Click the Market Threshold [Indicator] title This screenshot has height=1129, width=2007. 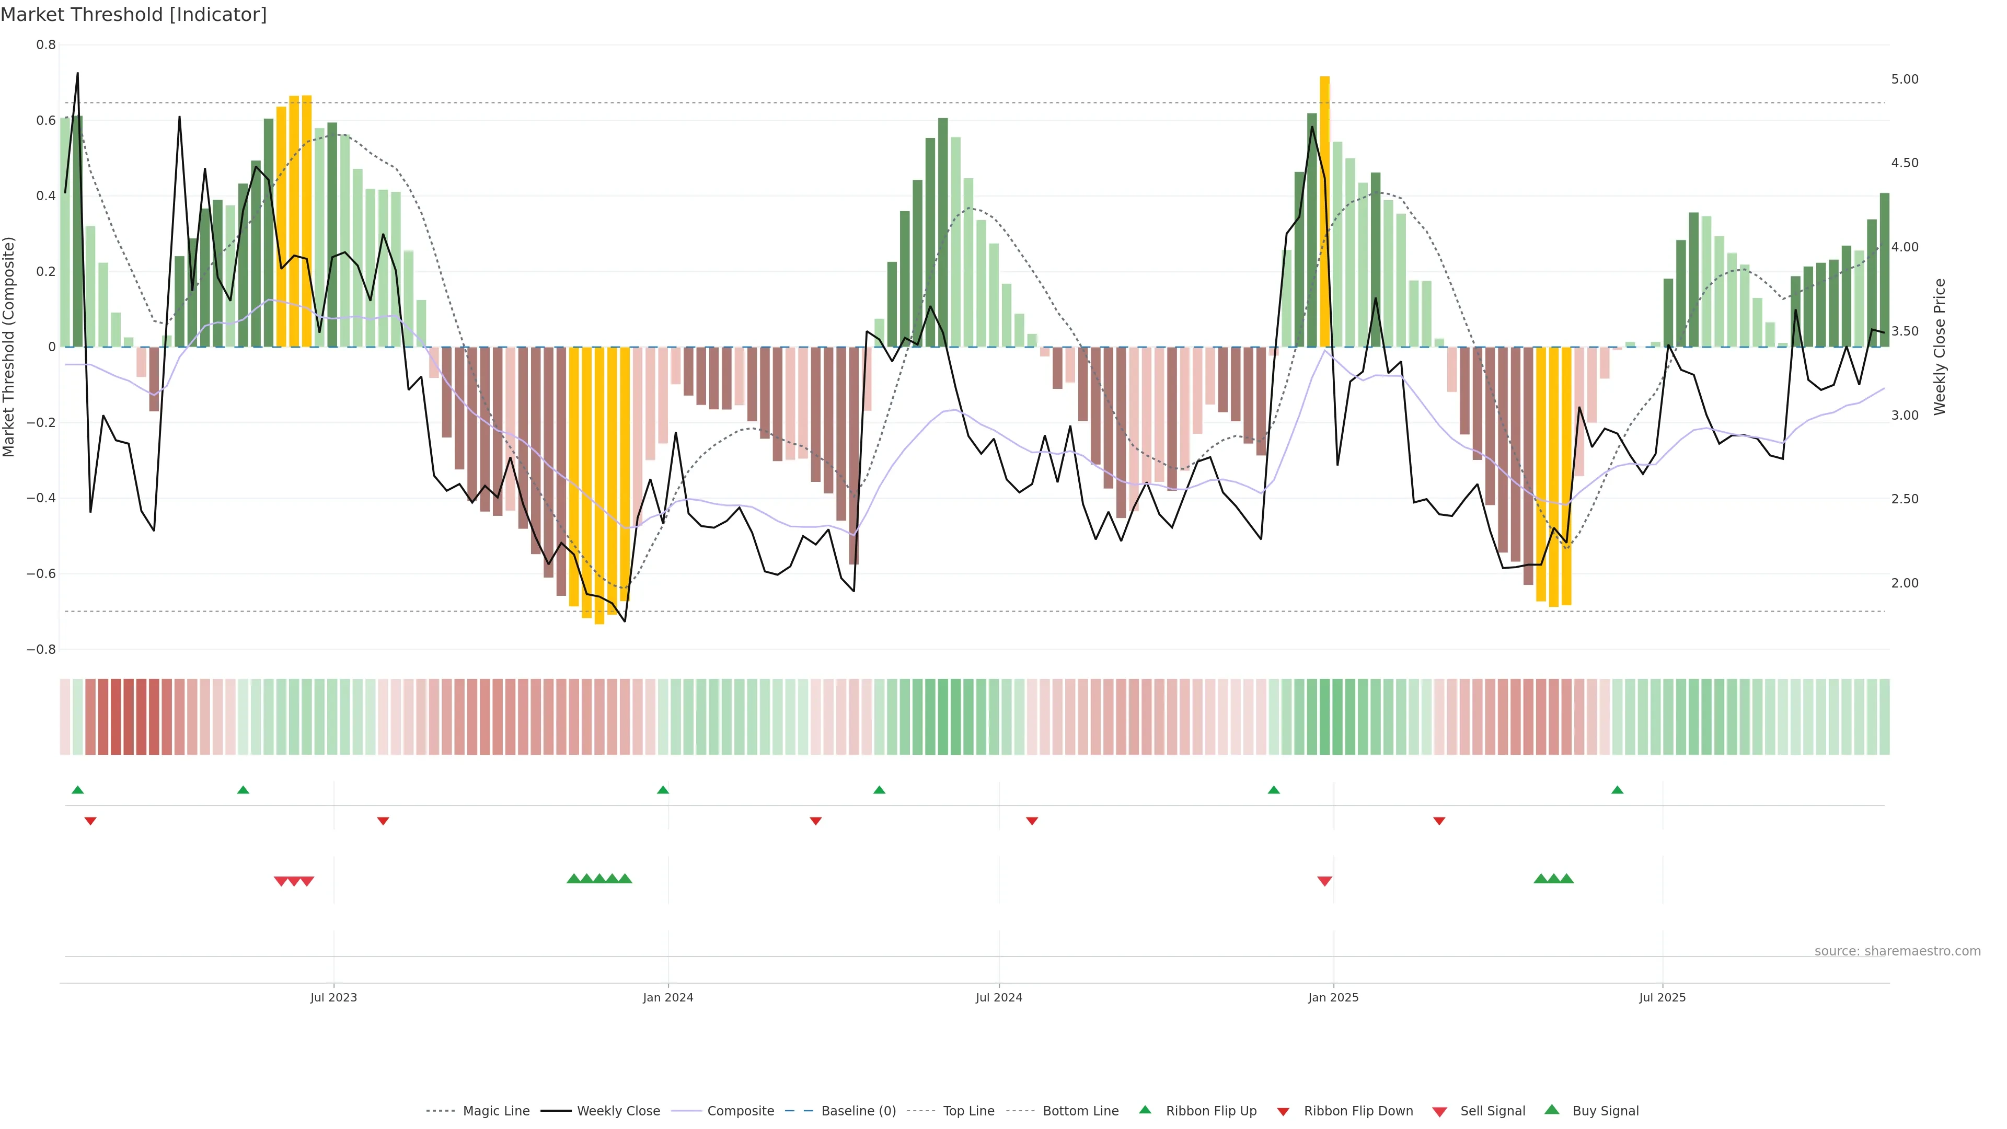click(x=133, y=14)
